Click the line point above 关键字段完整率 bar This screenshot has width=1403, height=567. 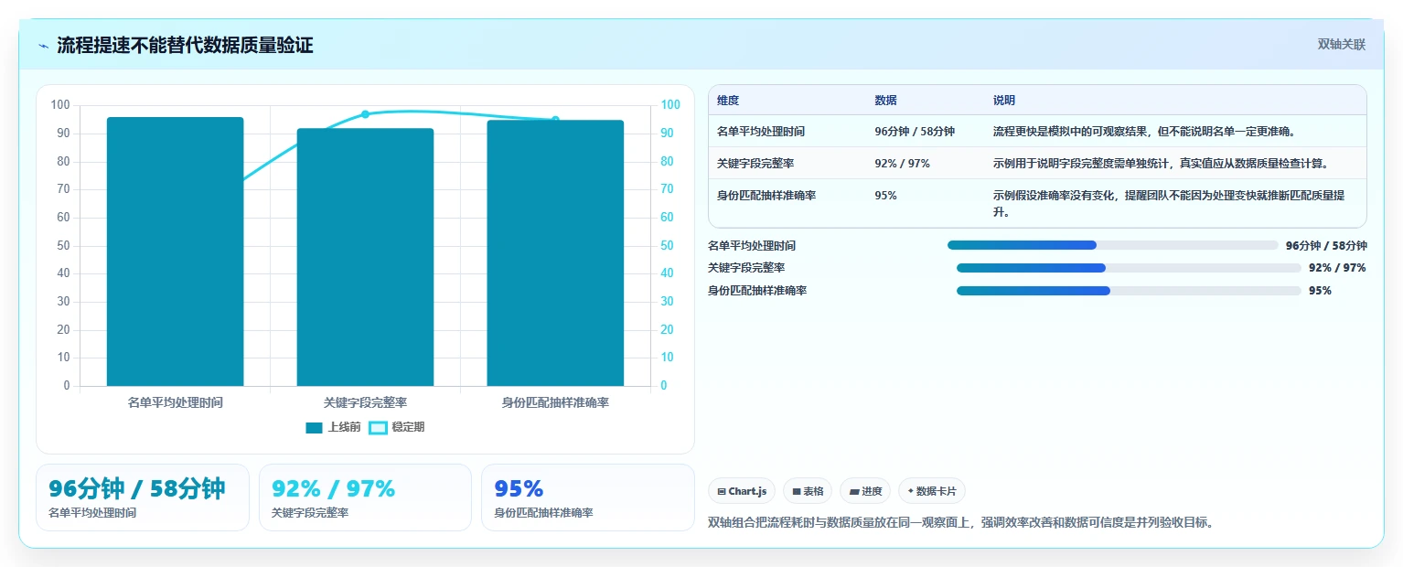pos(365,114)
